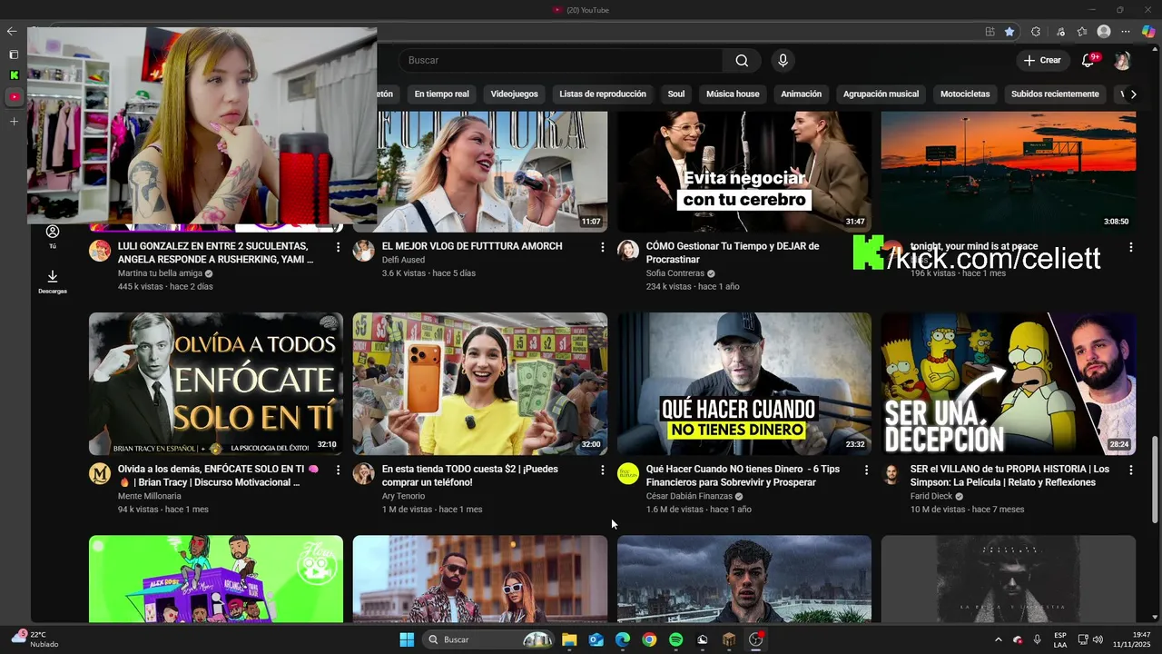Click the Windows taskbar Buscar box

point(488,639)
